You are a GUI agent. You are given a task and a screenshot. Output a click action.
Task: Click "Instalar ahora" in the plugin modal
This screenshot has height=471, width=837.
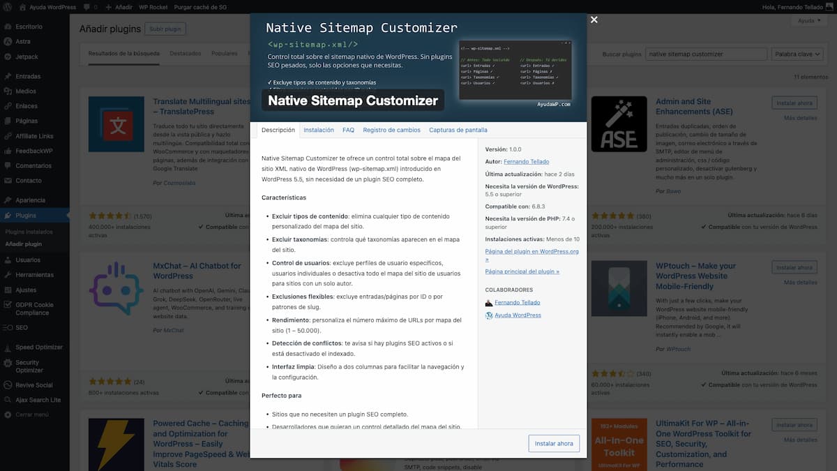point(553,443)
